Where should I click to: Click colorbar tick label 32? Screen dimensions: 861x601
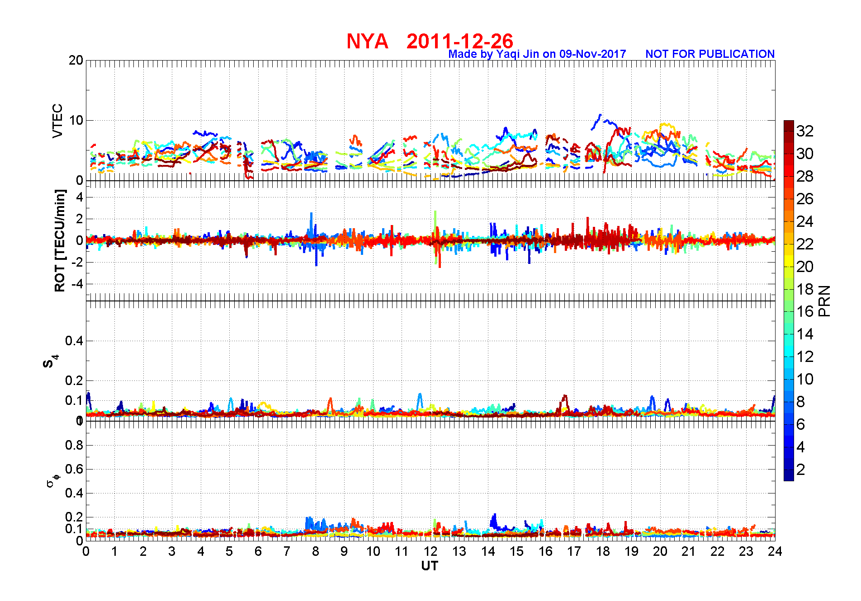pyautogui.click(x=805, y=131)
